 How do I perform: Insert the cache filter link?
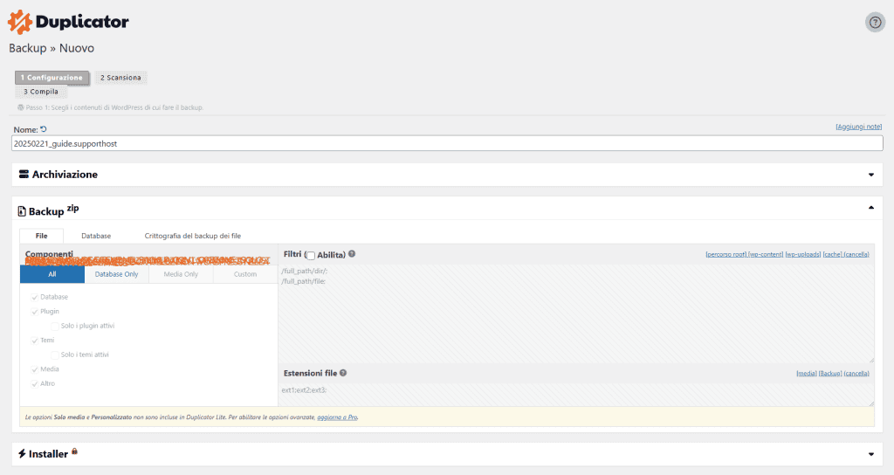[832, 254]
